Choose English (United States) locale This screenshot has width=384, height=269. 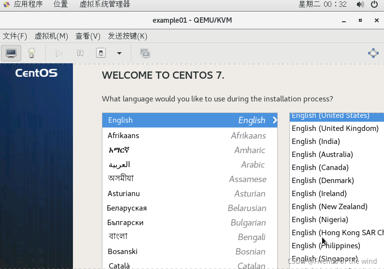point(337,117)
